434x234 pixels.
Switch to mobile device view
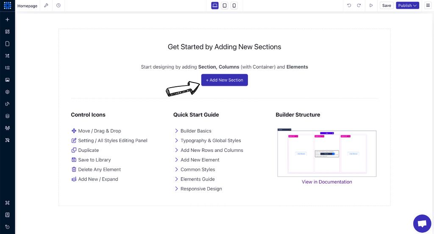pyautogui.click(x=234, y=6)
